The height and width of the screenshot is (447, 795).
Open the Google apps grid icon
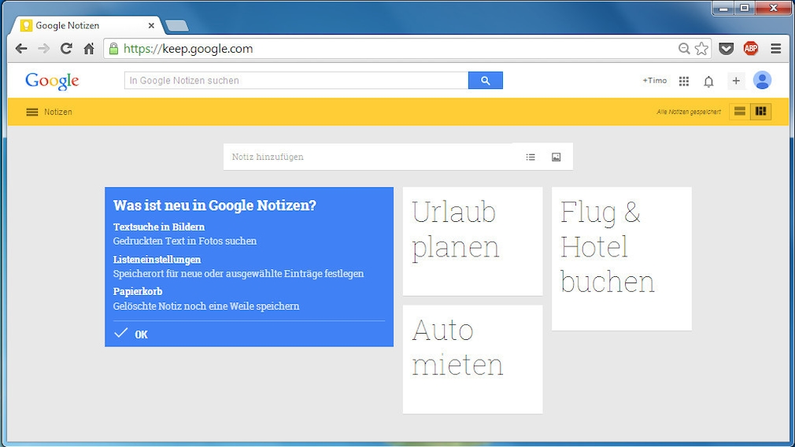click(684, 81)
